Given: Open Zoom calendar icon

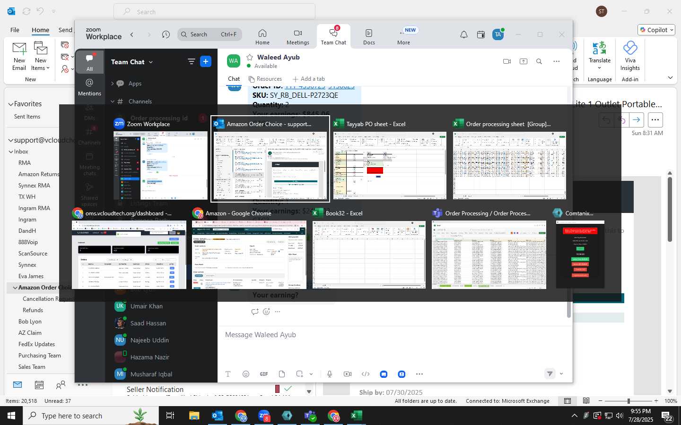Looking at the screenshot, I should pyautogui.click(x=481, y=34).
